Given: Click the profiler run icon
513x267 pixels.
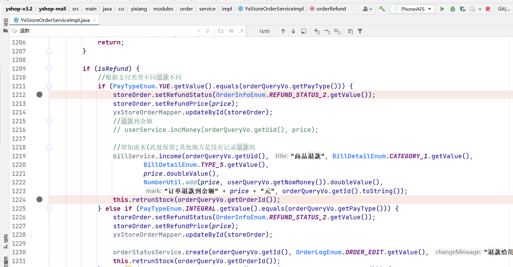Looking at the screenshot, I should pos(472,9).
